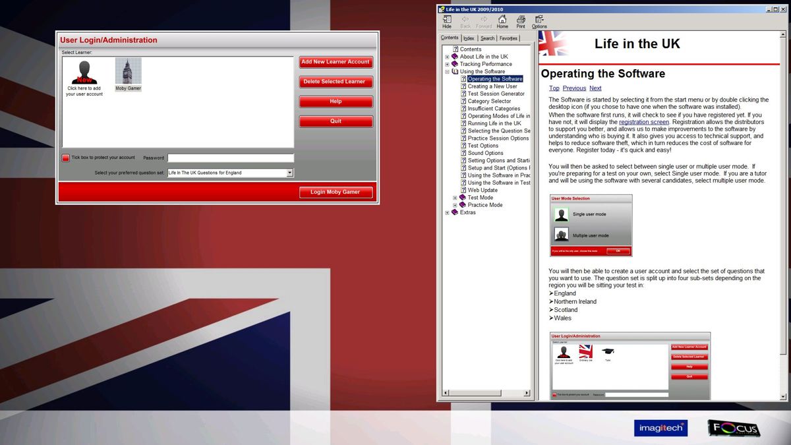Screen dimensions: 791x445
Task: Select Operating the Software topic
Action: pyautogui.click(x=495, y=79)
